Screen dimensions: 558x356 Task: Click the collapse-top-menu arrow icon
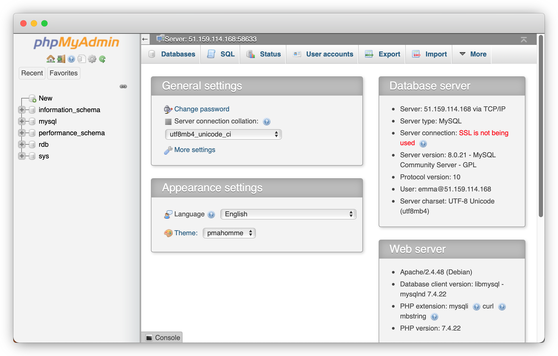(x=524, y=40)
